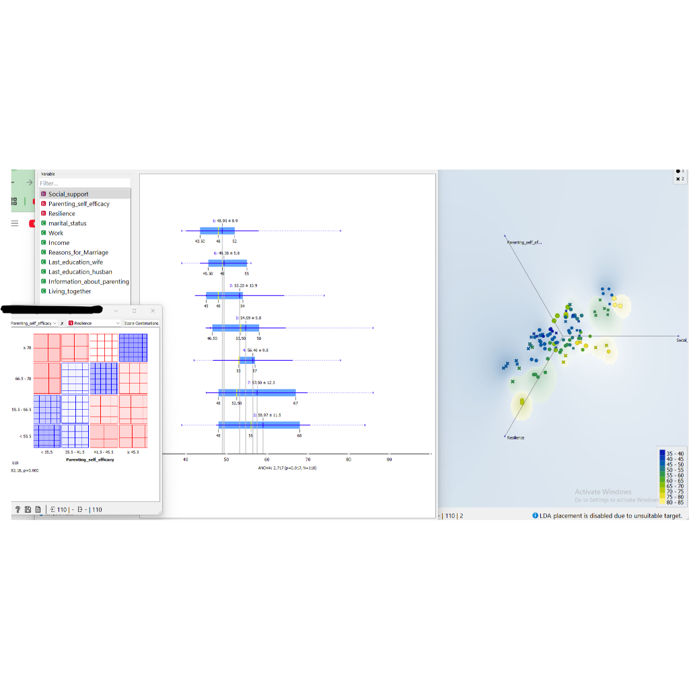Click the forward arrow in browser toolbar
Screen dimensions: 689x689
pos(30,182)
